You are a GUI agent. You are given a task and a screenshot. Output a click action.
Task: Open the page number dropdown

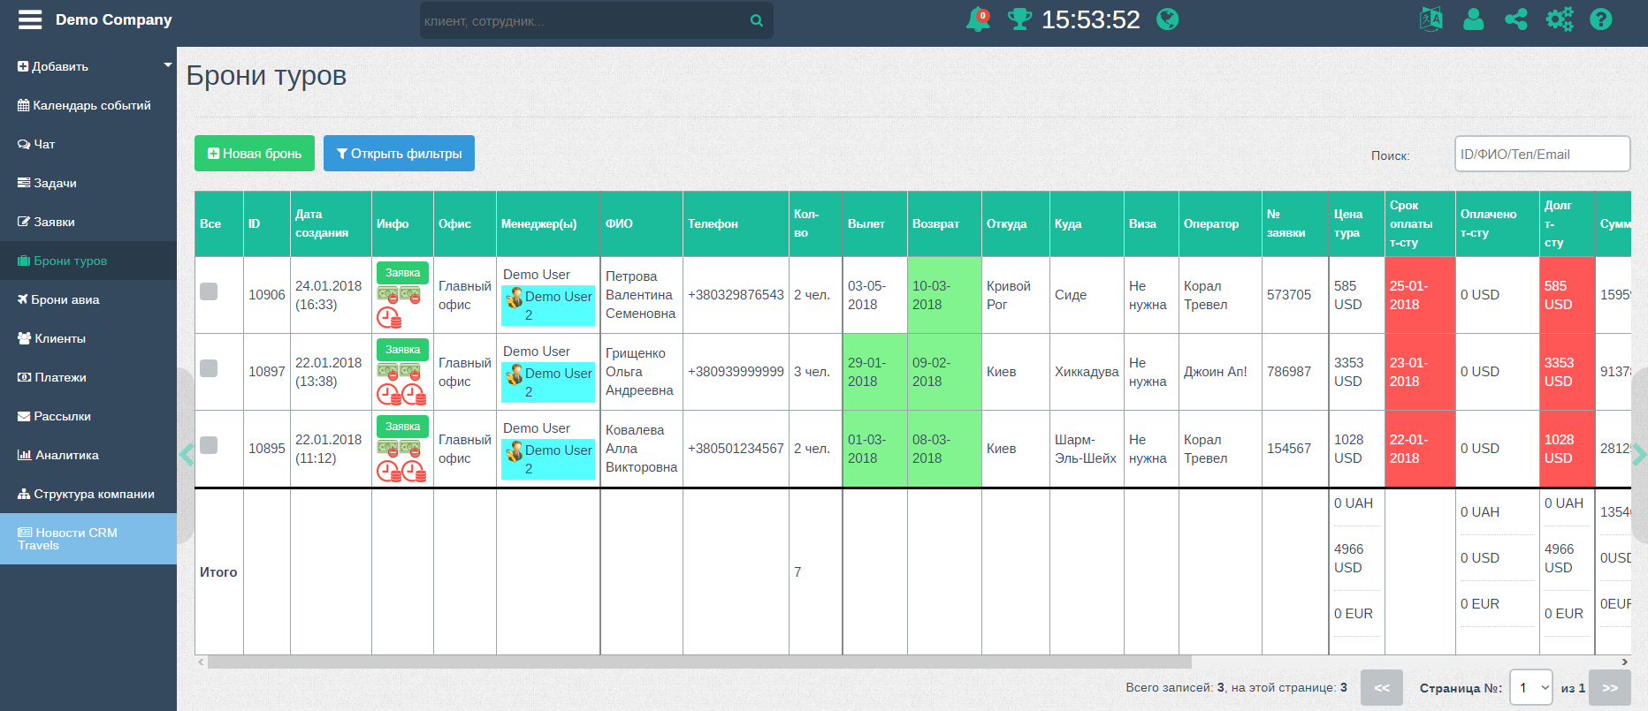1531,688
